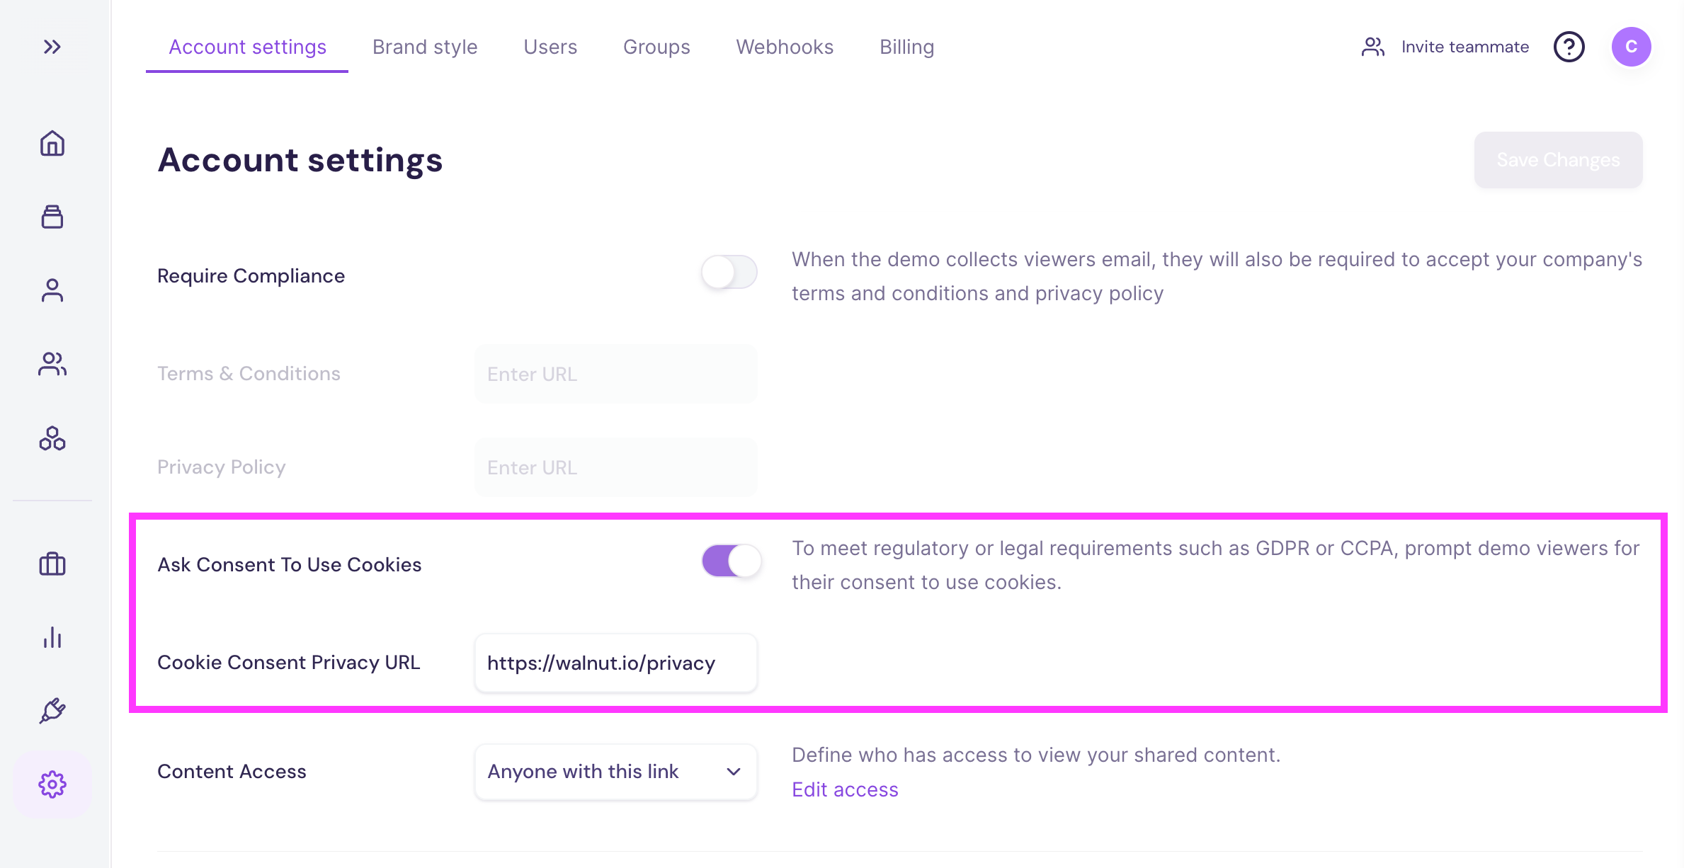The image size is (1684, 868).
Task: Open the team members sidebar icon
Action: (x=52, y=364)
